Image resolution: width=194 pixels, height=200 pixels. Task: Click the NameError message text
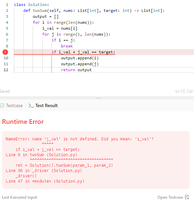[x=80, y=139]
